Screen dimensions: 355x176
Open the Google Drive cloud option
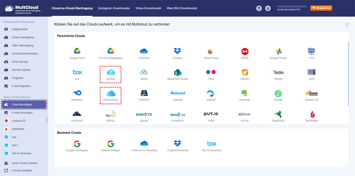(x=77, y=51)
